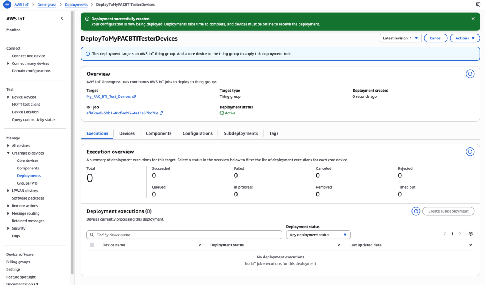Click the Active status icon

click(222, 113)
